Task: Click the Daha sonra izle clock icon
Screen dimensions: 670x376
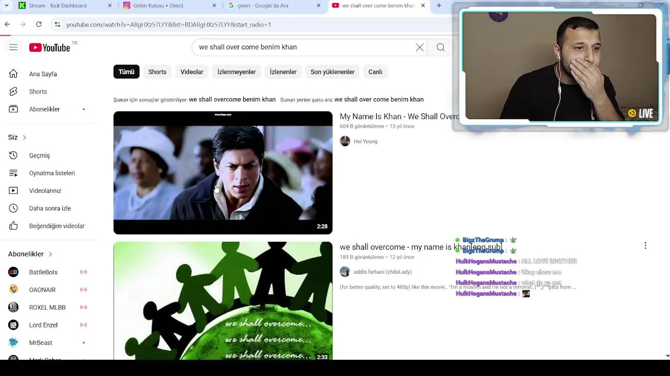Action: [x=13, y=208]
